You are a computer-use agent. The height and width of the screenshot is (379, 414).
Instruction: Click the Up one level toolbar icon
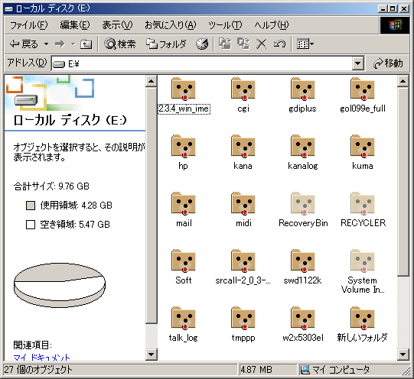click(x=86, y=44)
